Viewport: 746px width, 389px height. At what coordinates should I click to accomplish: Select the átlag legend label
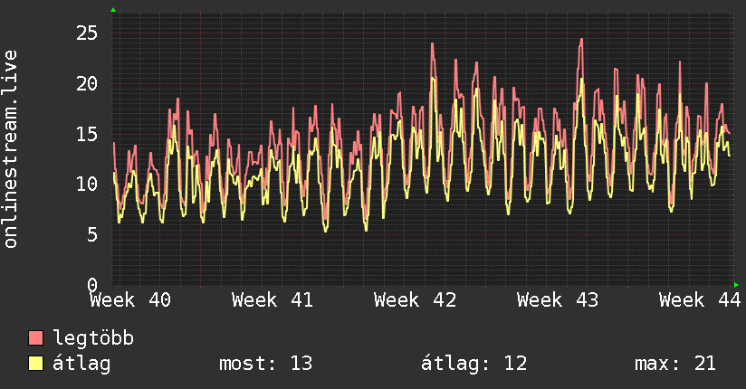81,364
